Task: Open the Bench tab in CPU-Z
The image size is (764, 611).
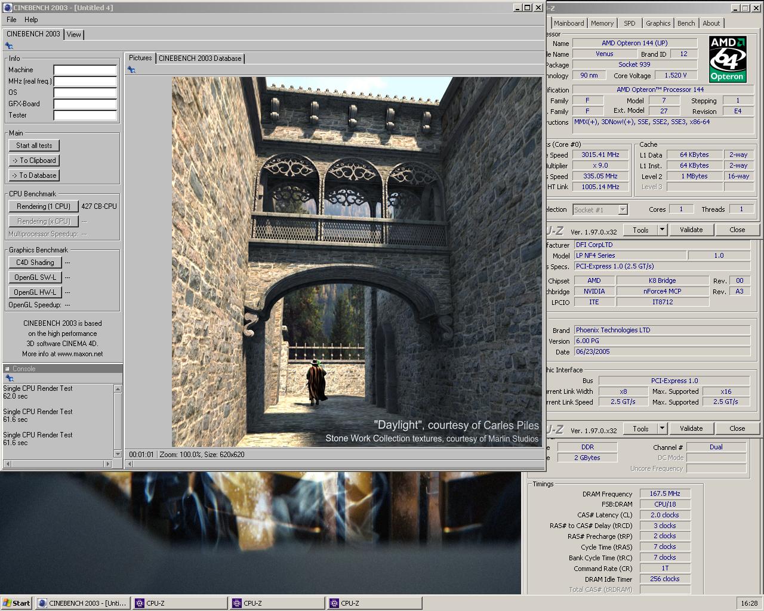Action: [x=686, y=23]
